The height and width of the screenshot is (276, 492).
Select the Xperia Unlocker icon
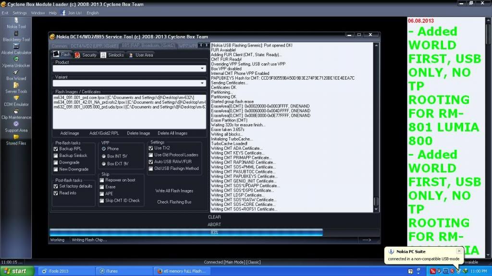point(16,60)
